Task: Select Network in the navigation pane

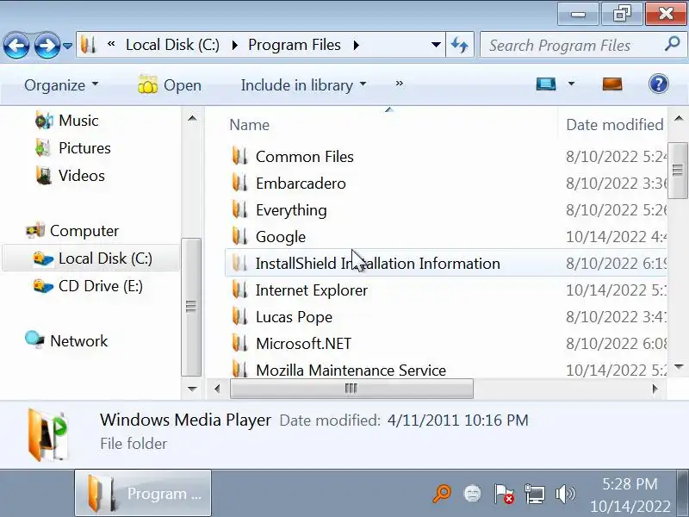Action: [x=79, y=341]
